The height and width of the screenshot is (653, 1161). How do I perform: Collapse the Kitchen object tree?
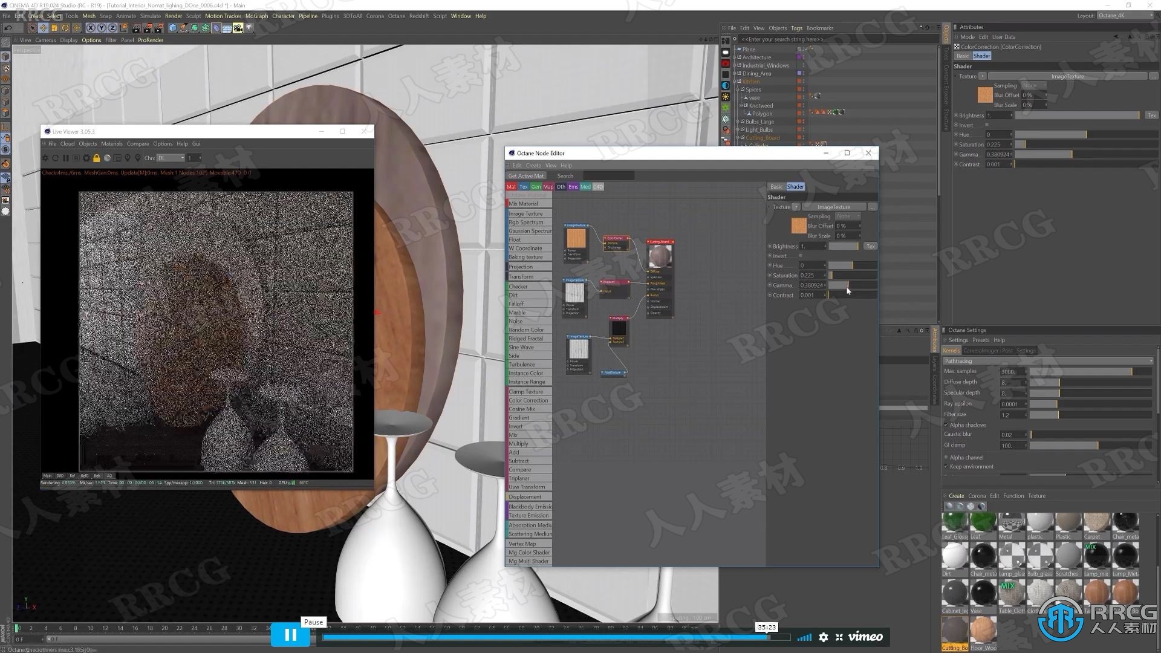(735, 81)
